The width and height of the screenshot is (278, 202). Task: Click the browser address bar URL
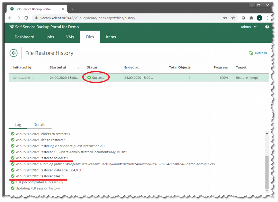(88, 18)
